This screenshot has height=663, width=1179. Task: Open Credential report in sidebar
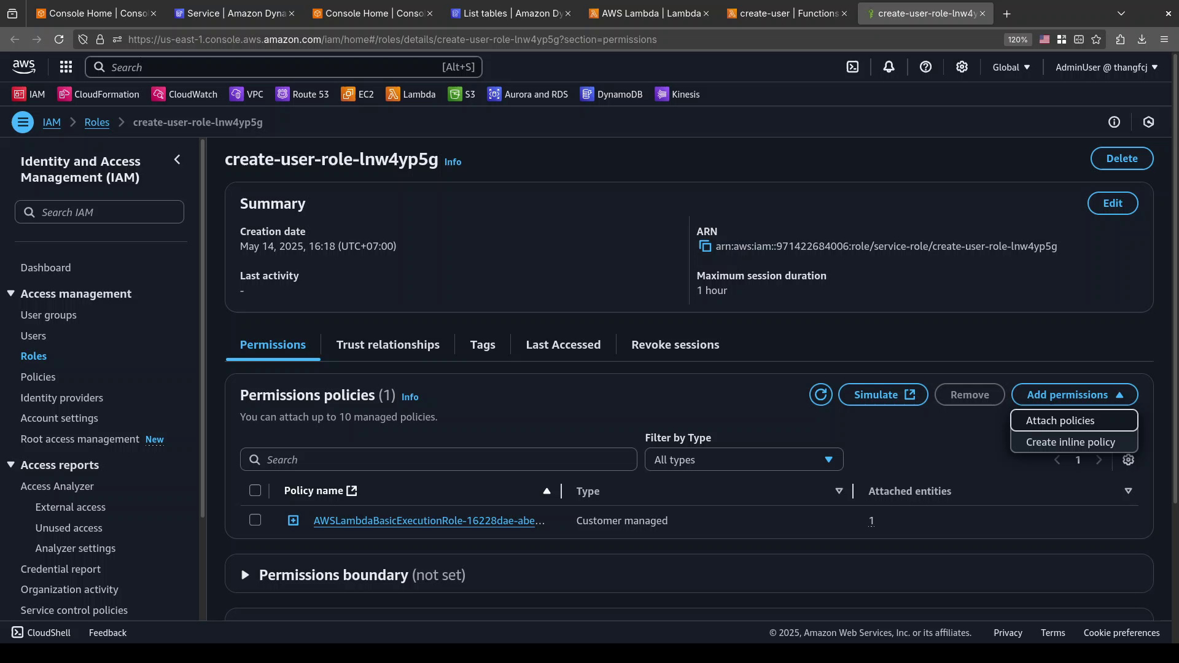tap(60, 569)
